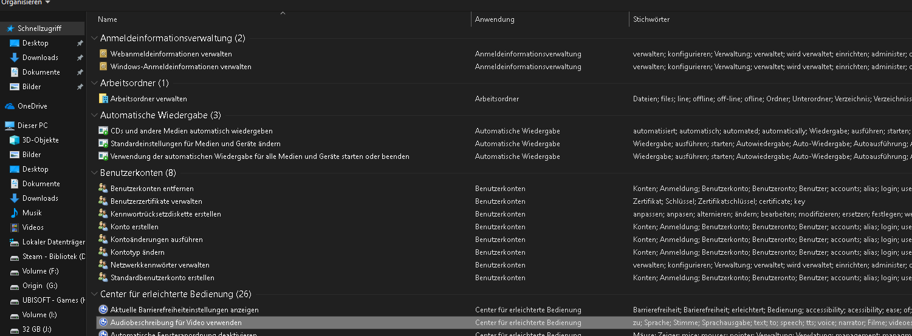This screenshot has height=336, width=912.
Task: Click the Musik note icon in sidebar
Action: [x=15, y=213]
